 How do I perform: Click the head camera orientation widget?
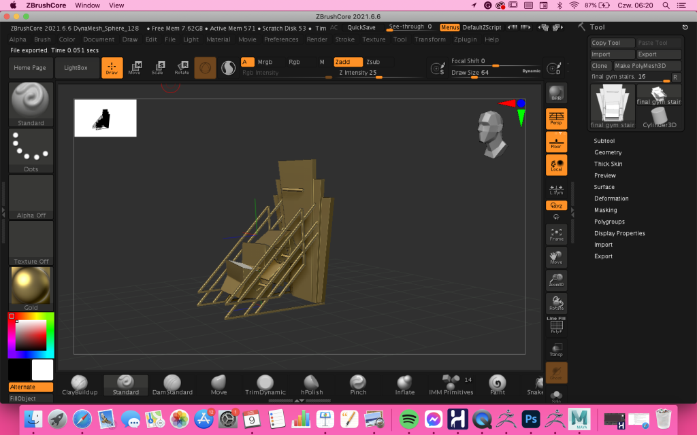[x=491, y=134]
